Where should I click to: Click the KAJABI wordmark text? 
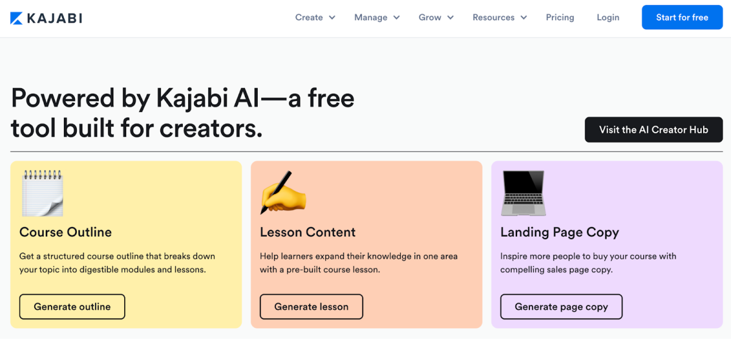(55, 18)
